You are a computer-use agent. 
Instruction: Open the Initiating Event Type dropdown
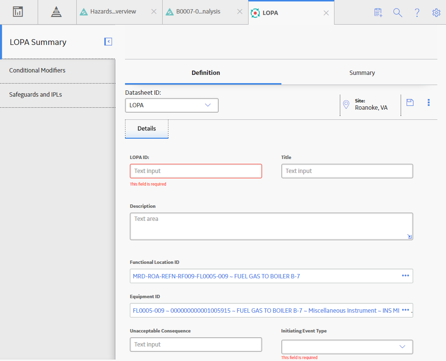click(x=348, y=347)
